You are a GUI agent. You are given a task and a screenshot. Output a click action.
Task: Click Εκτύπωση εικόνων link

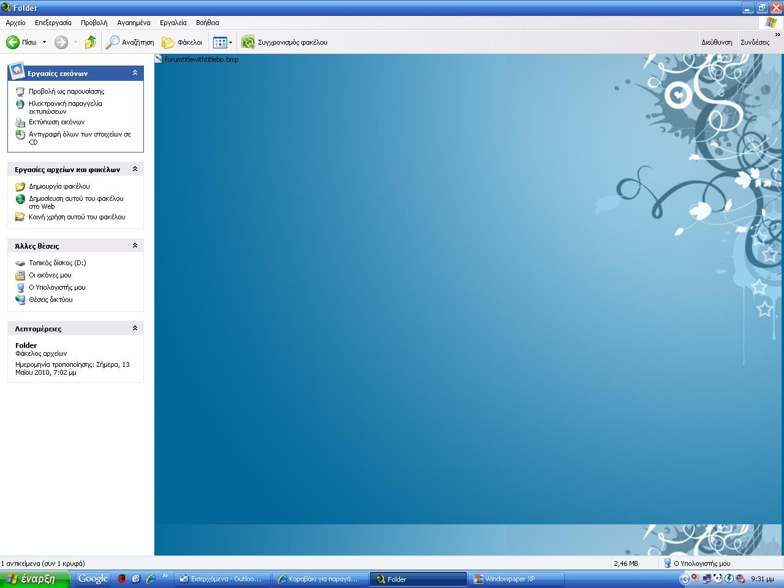click(x=57, y=122)
